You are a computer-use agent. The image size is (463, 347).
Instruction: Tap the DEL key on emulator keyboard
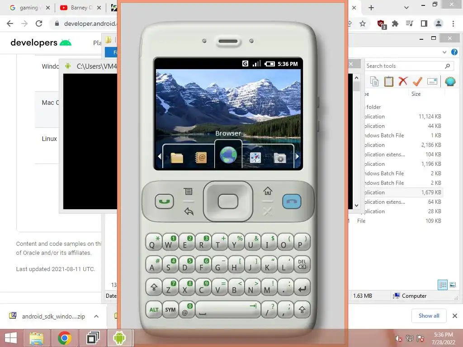coord(302,264)
